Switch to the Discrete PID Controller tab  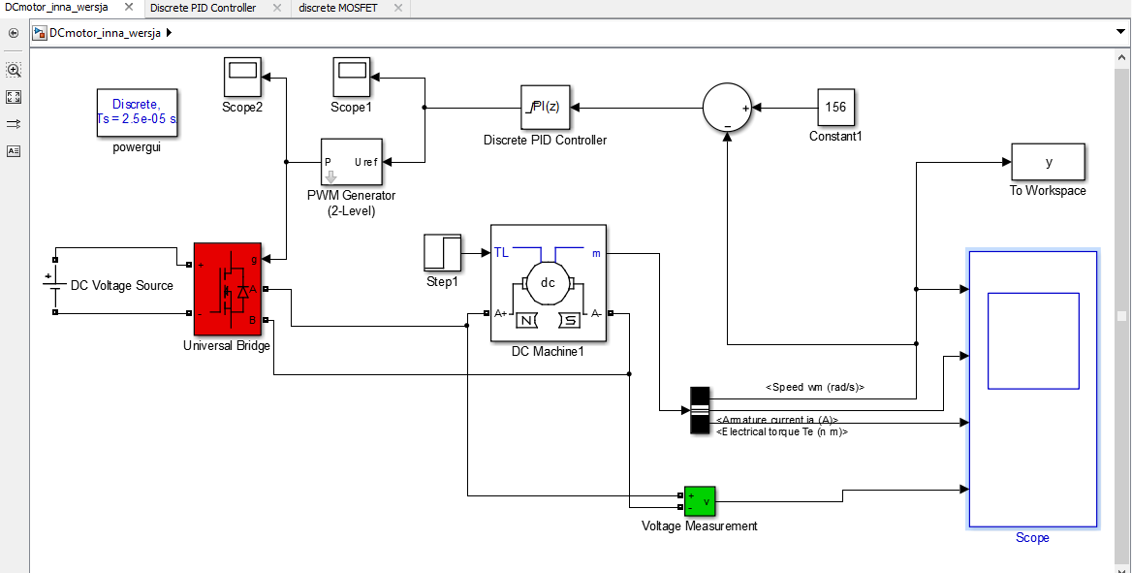(x=204, y=8)
